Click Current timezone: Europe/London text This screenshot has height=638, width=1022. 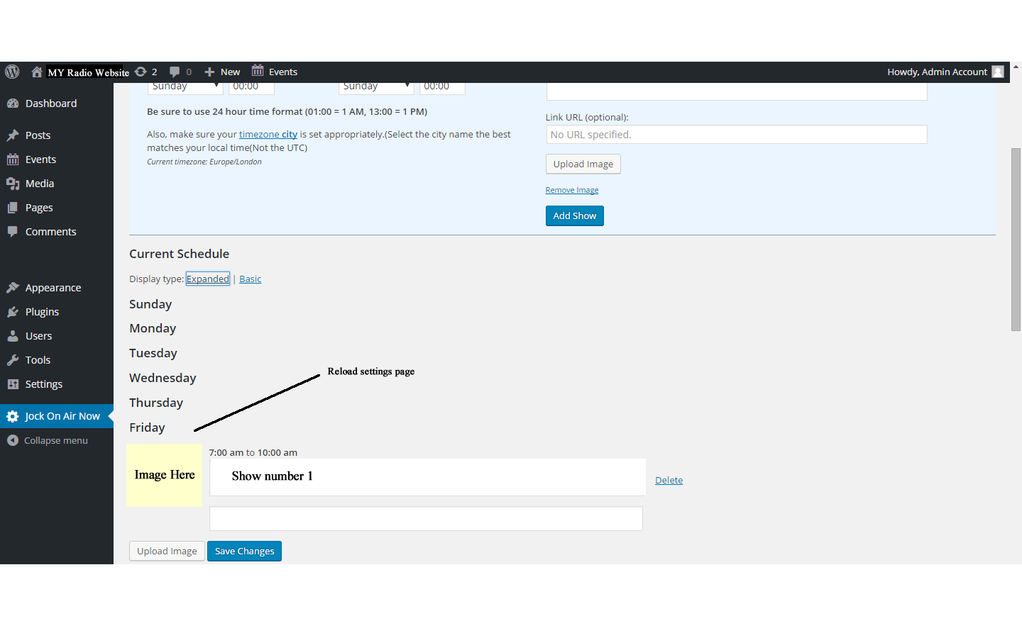(204, 162)
